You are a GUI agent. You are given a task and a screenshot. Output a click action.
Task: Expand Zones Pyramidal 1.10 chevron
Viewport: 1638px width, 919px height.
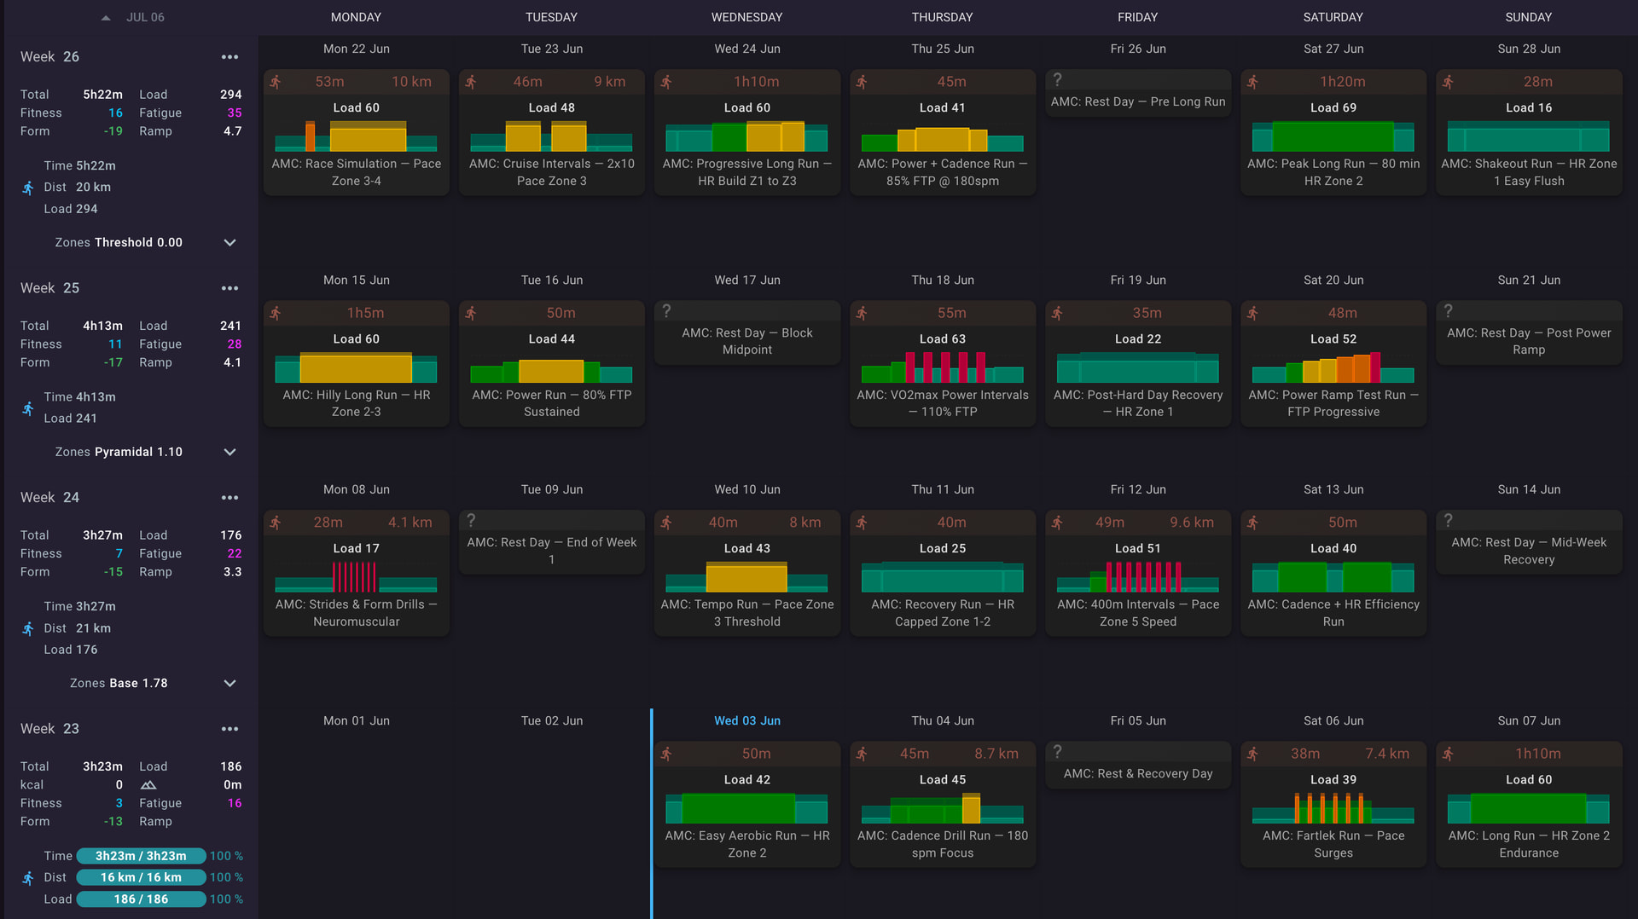pyautogui.click(x=229, y=452)
